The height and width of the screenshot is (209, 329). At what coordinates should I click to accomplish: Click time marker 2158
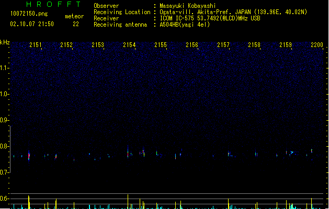coord(254,45)
